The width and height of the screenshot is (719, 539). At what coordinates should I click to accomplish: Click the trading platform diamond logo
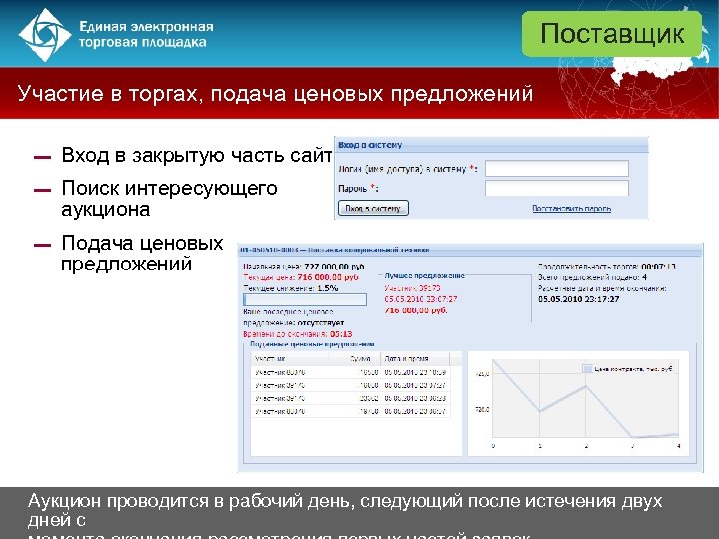45,35
